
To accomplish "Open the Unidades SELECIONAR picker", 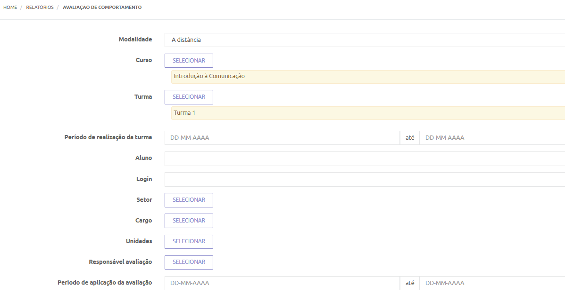I will 189,241.
